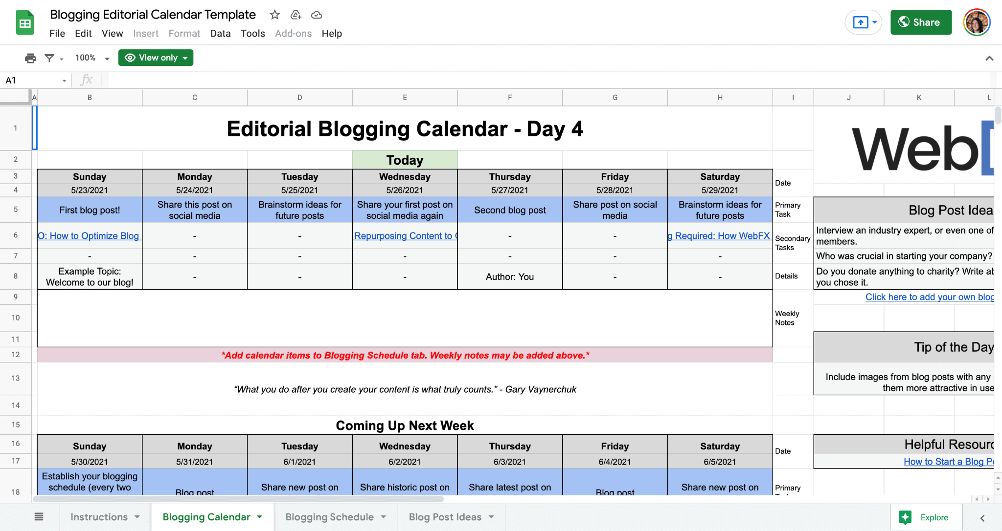Click the Explore button
Image resolution: width=1002 pixels, height=531 pixels.
926,517
